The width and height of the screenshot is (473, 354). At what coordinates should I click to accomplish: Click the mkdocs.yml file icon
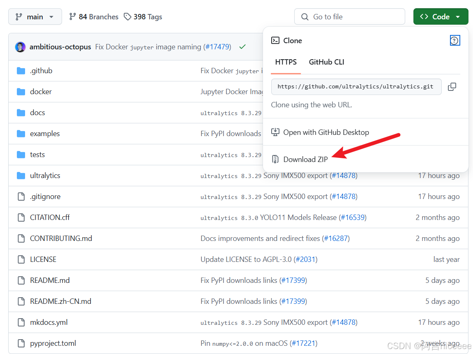point(21,322)
